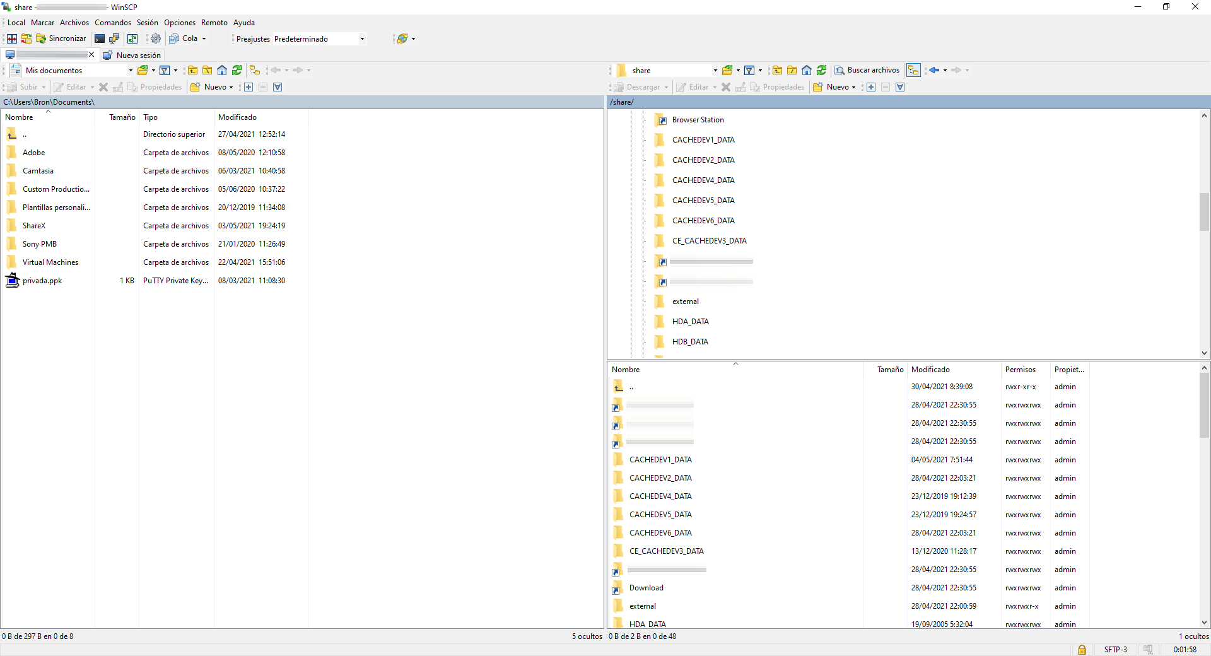Viewport: 1211px width, 656px height.
Task: Go to parent directory in remote panel
Action: click(777, 70)
